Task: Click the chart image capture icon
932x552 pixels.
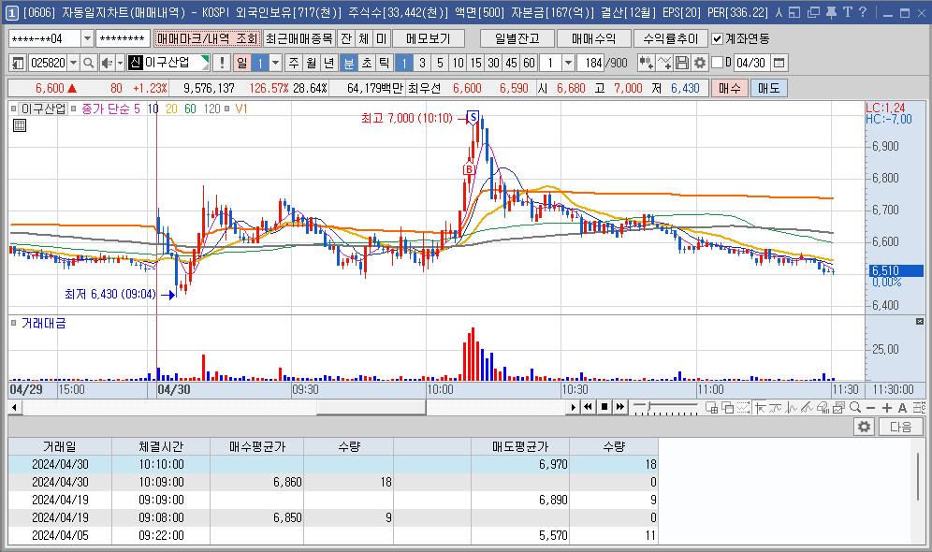Action: 838,408
